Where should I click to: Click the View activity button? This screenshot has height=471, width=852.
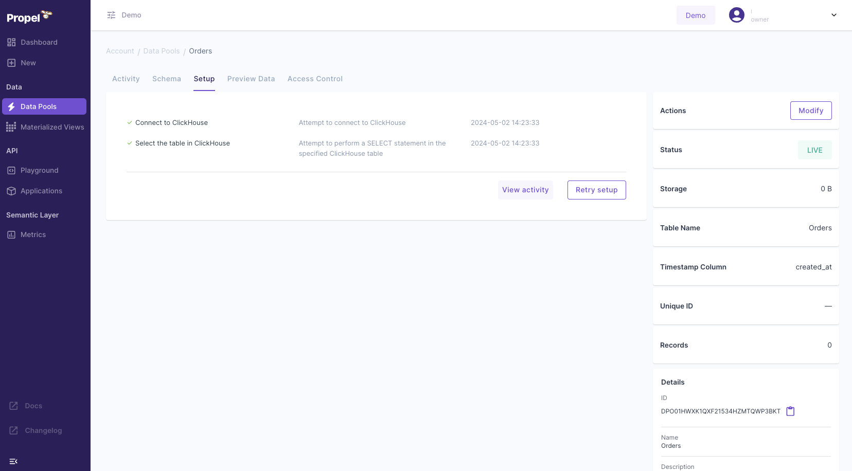pyautogui.click(x=525, y=189)
